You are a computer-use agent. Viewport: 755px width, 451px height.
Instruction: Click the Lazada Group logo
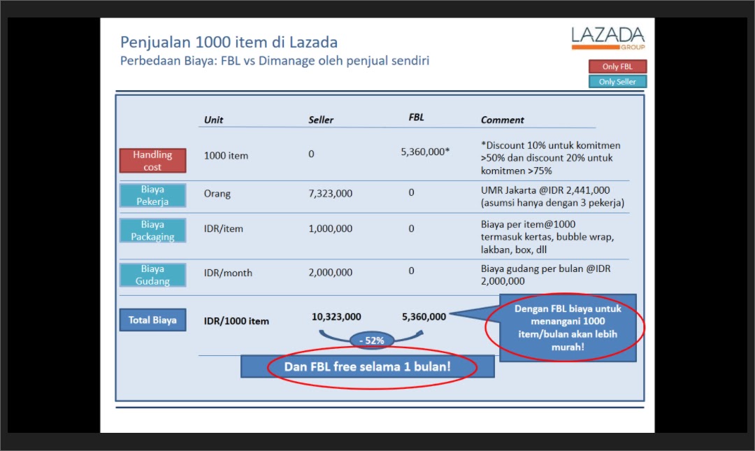coord(608,38)
